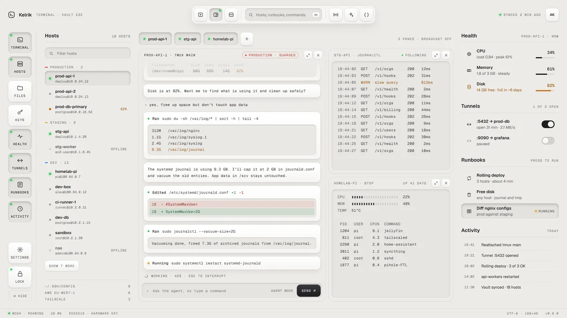Lock the vault from the sidebar
Image resolution: width=567 pixels, height=318 pixels.
[20, 277]
